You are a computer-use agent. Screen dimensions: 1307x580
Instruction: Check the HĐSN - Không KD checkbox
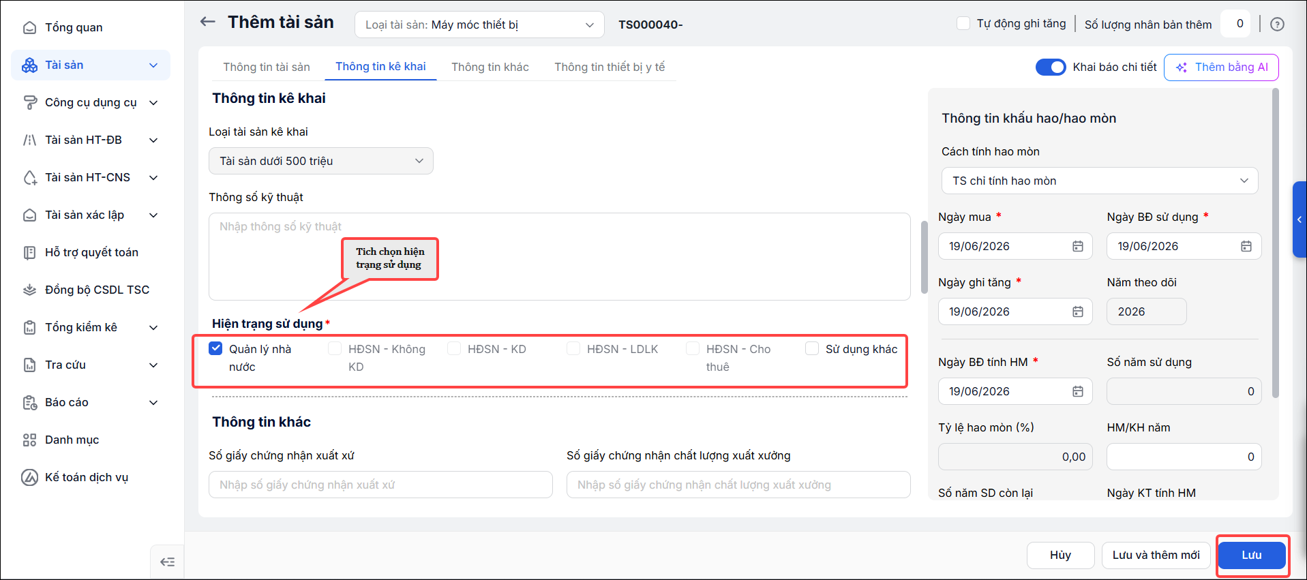335,348
